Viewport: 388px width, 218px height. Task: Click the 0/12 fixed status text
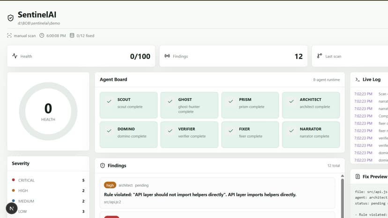[85, 36]
